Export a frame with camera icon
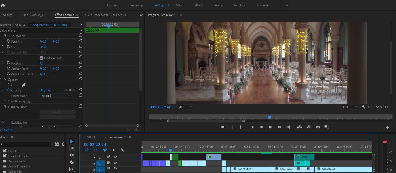Image resolution: width=396 pixels, height=173 pixels. [x=318, y=127]
